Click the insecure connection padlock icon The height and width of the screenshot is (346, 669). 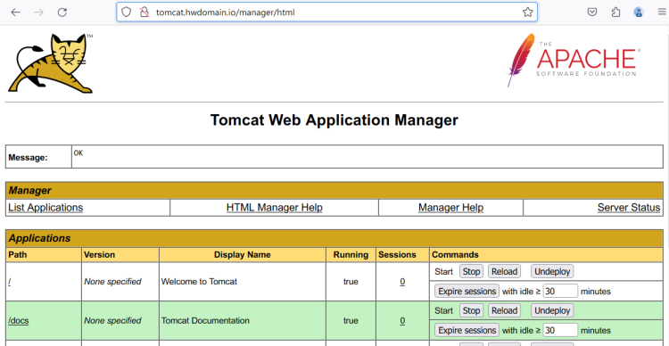click(x=145, y=12)
